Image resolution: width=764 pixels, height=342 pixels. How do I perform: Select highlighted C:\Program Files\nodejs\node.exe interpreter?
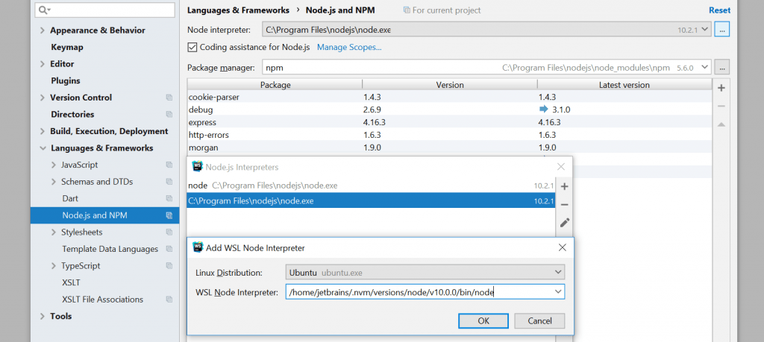(371, 200)
